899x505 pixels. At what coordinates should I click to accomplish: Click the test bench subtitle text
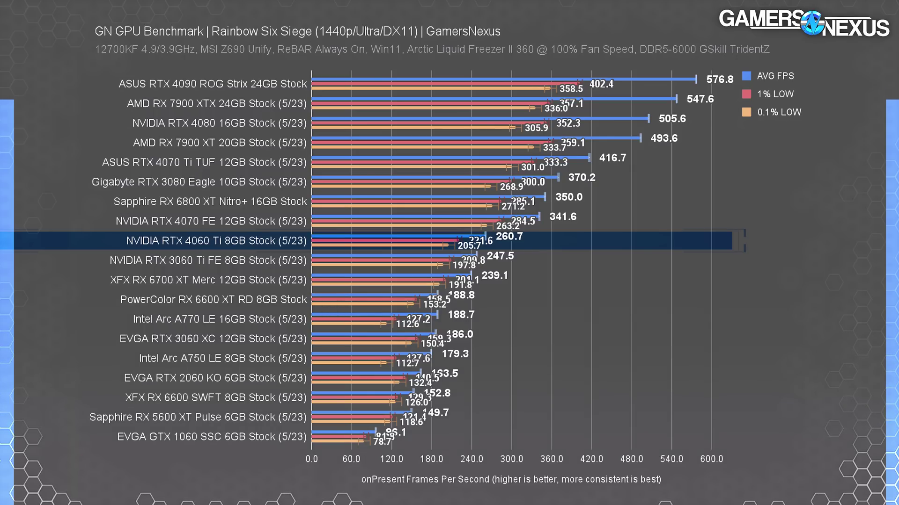tap(432, 50)
